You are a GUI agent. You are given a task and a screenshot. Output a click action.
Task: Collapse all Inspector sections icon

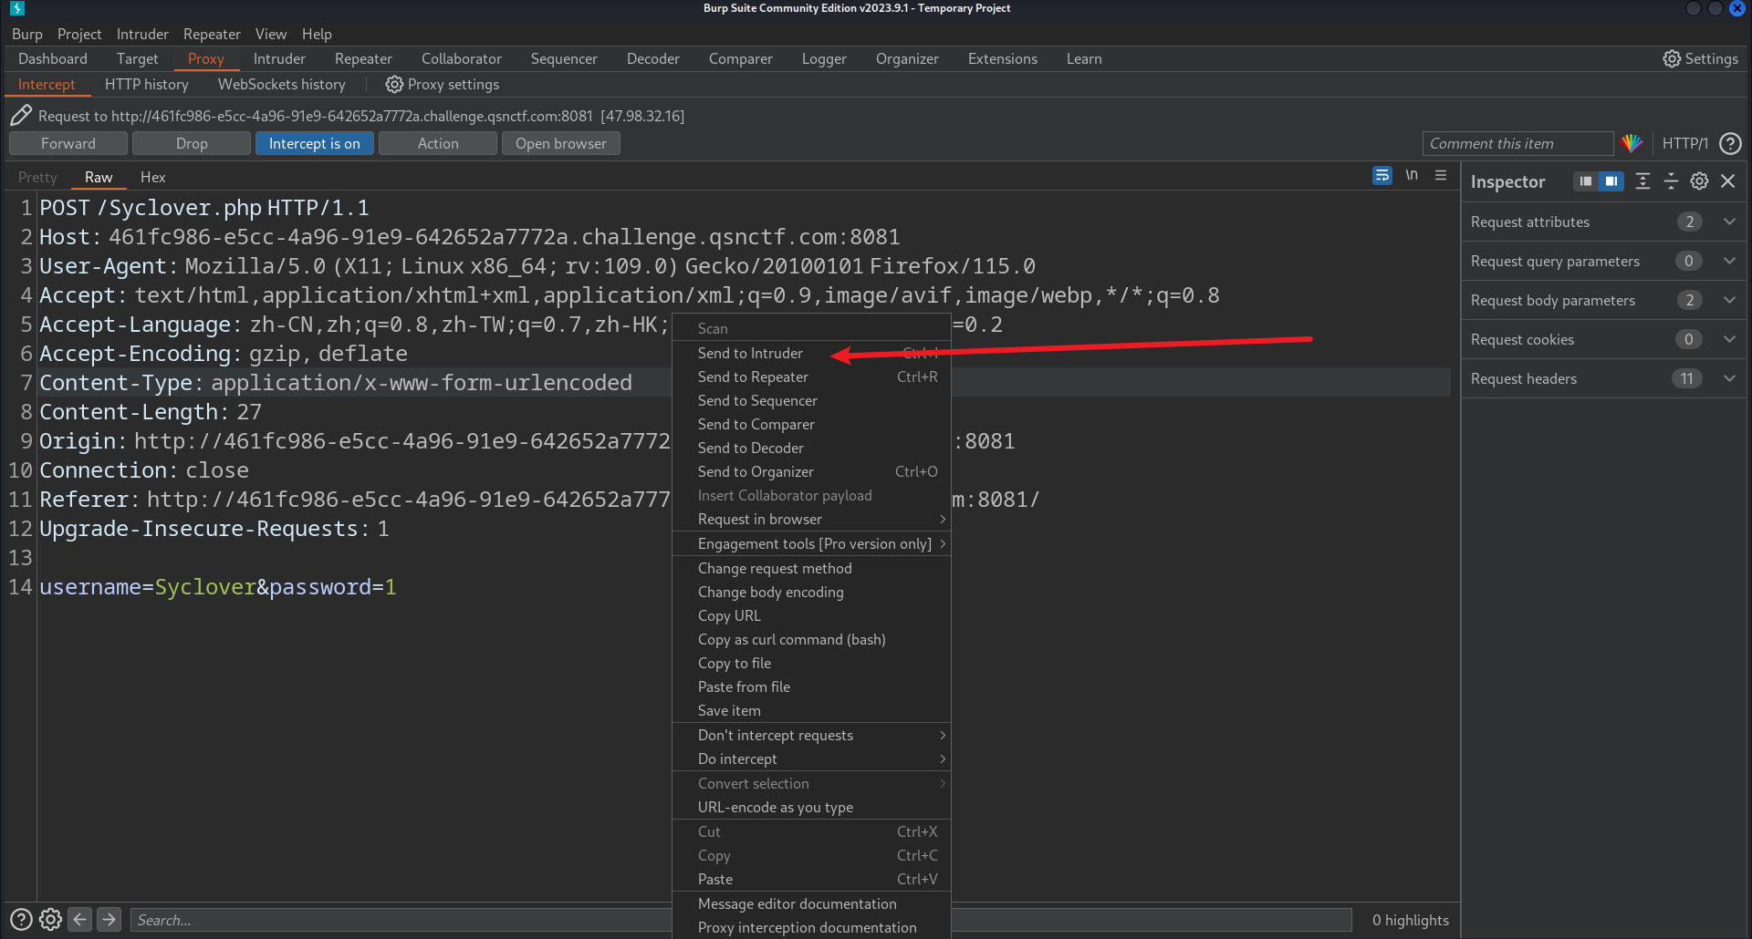1671,181
